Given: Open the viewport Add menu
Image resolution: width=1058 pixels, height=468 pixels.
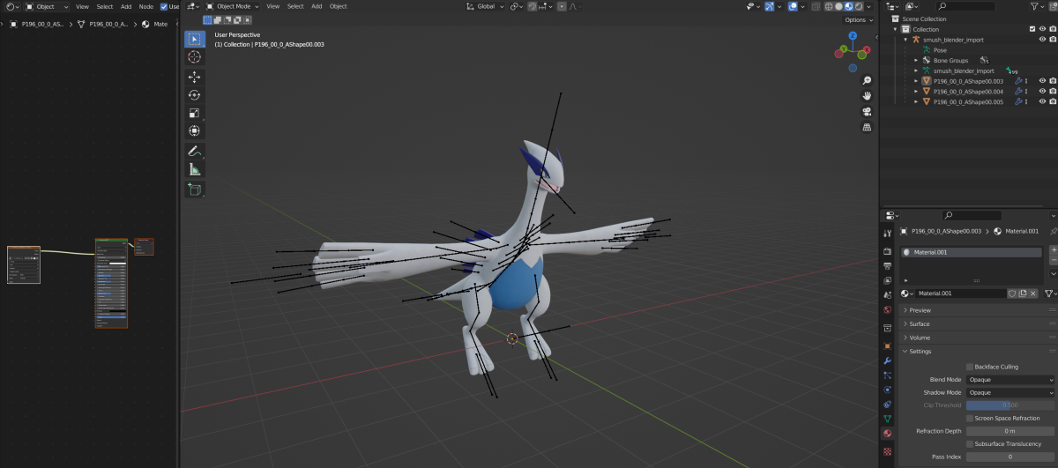Looking at the screenshot, I should click(x=317, y=6).
